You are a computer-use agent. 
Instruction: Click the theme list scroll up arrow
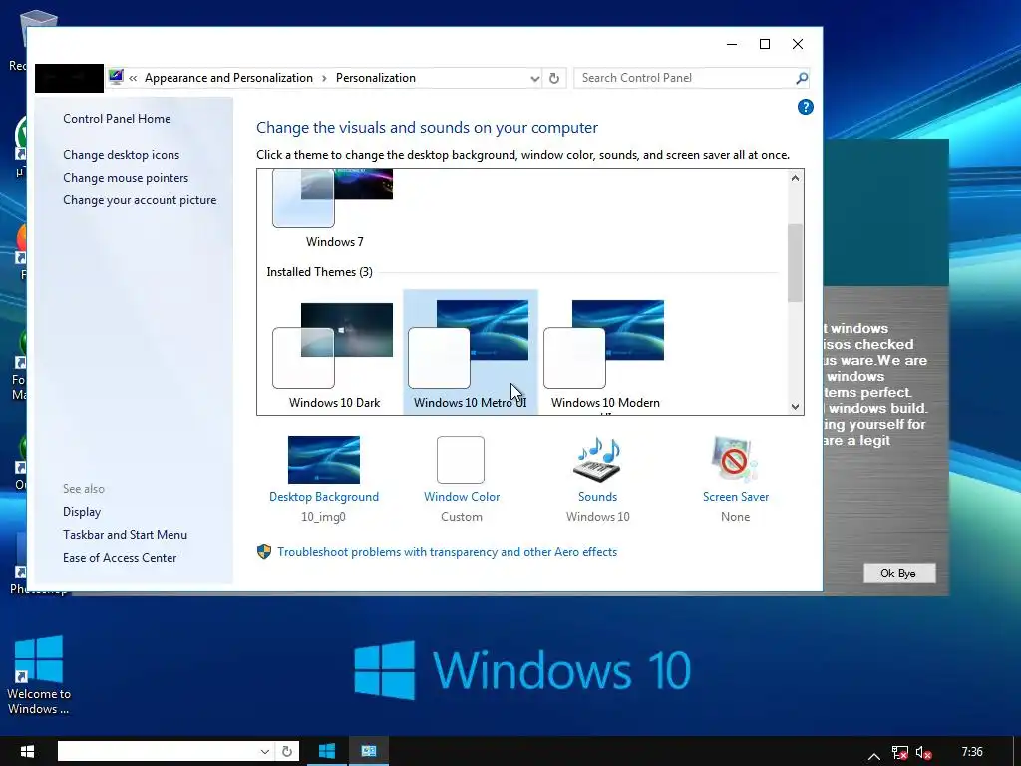[795, 178]
